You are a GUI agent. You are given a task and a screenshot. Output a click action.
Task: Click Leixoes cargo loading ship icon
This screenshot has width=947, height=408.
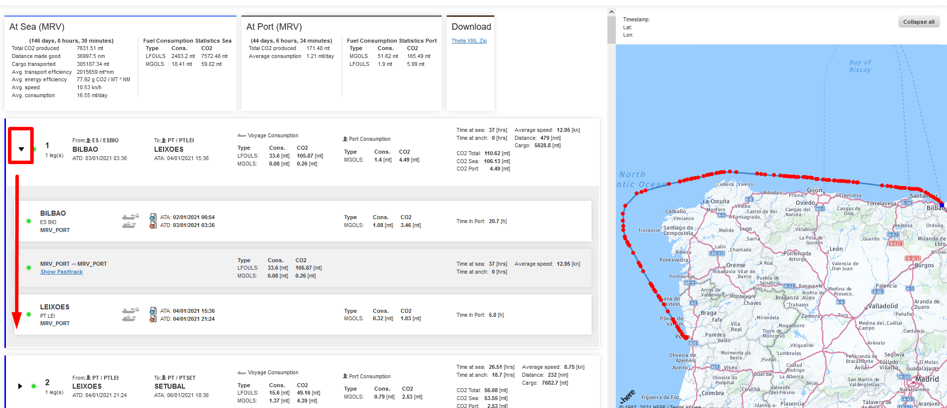[x=130, y=310]
